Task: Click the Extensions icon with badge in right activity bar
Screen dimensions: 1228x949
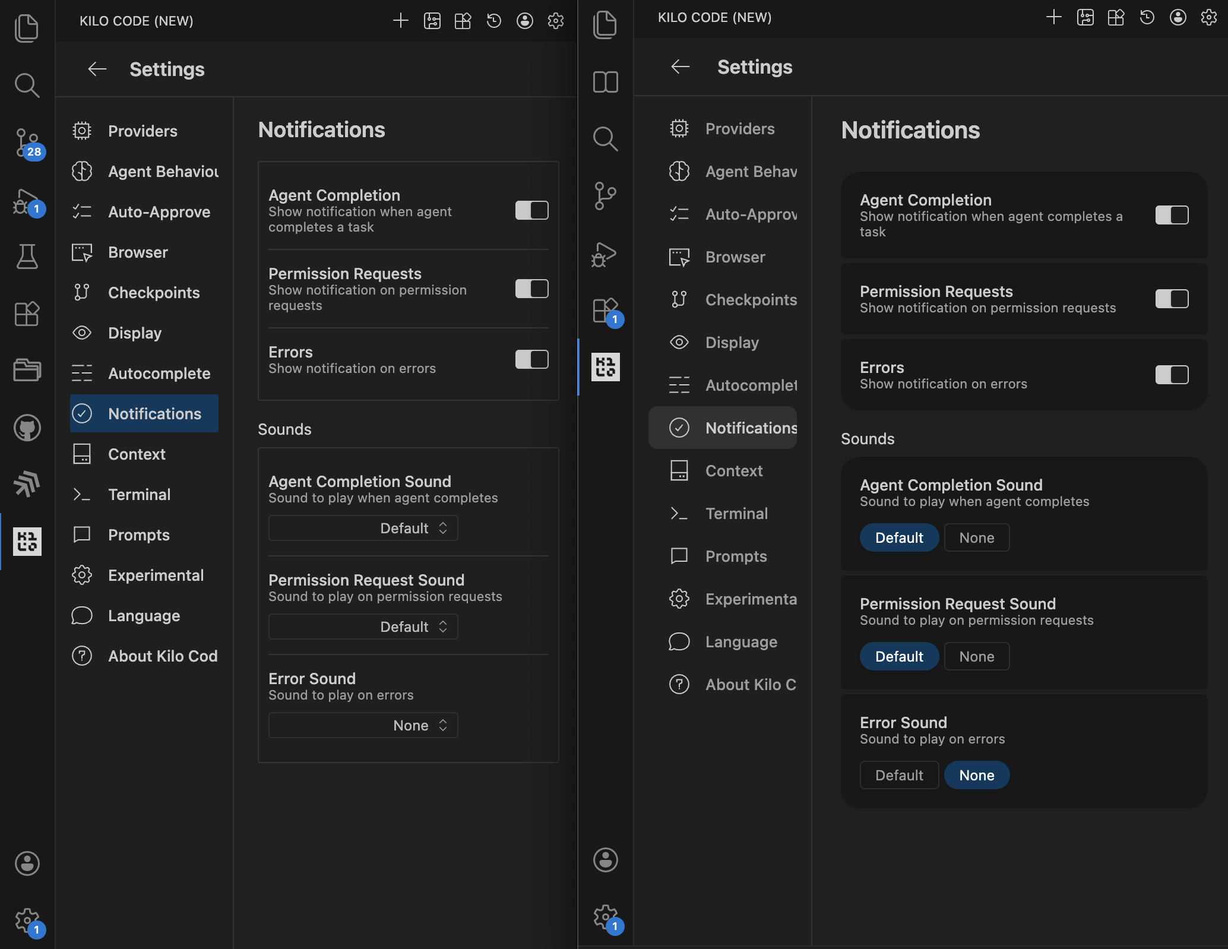Action: 606,311
